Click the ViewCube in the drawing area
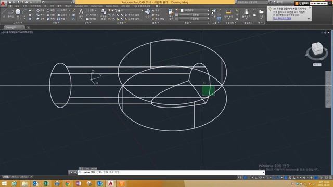The height and width of the screenshot is (187, 333). [x=317, y=48]
